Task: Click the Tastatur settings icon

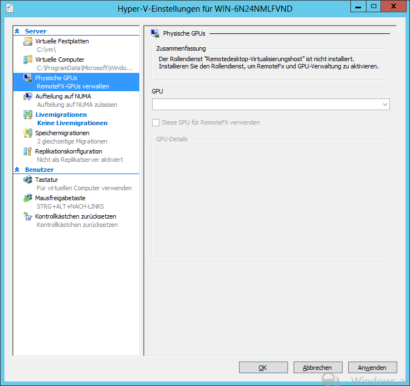Action: pos(28,180)
